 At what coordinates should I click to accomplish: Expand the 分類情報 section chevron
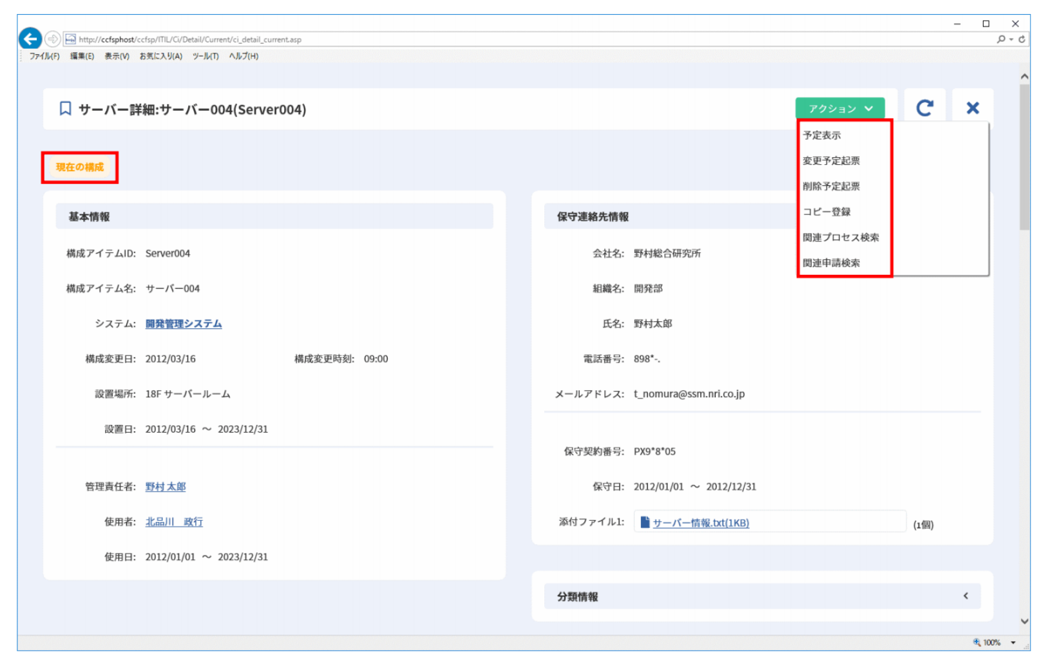tap(966, 596)
